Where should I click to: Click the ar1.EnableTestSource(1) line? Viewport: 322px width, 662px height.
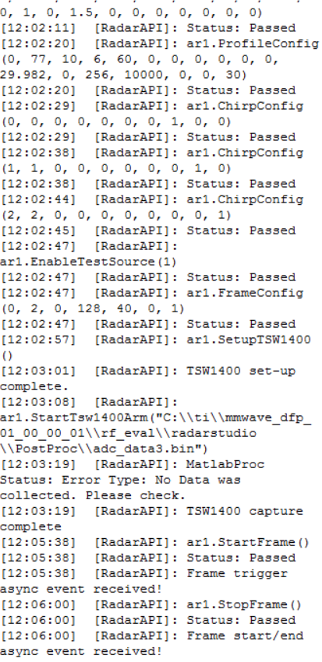(x=88, y=262)
